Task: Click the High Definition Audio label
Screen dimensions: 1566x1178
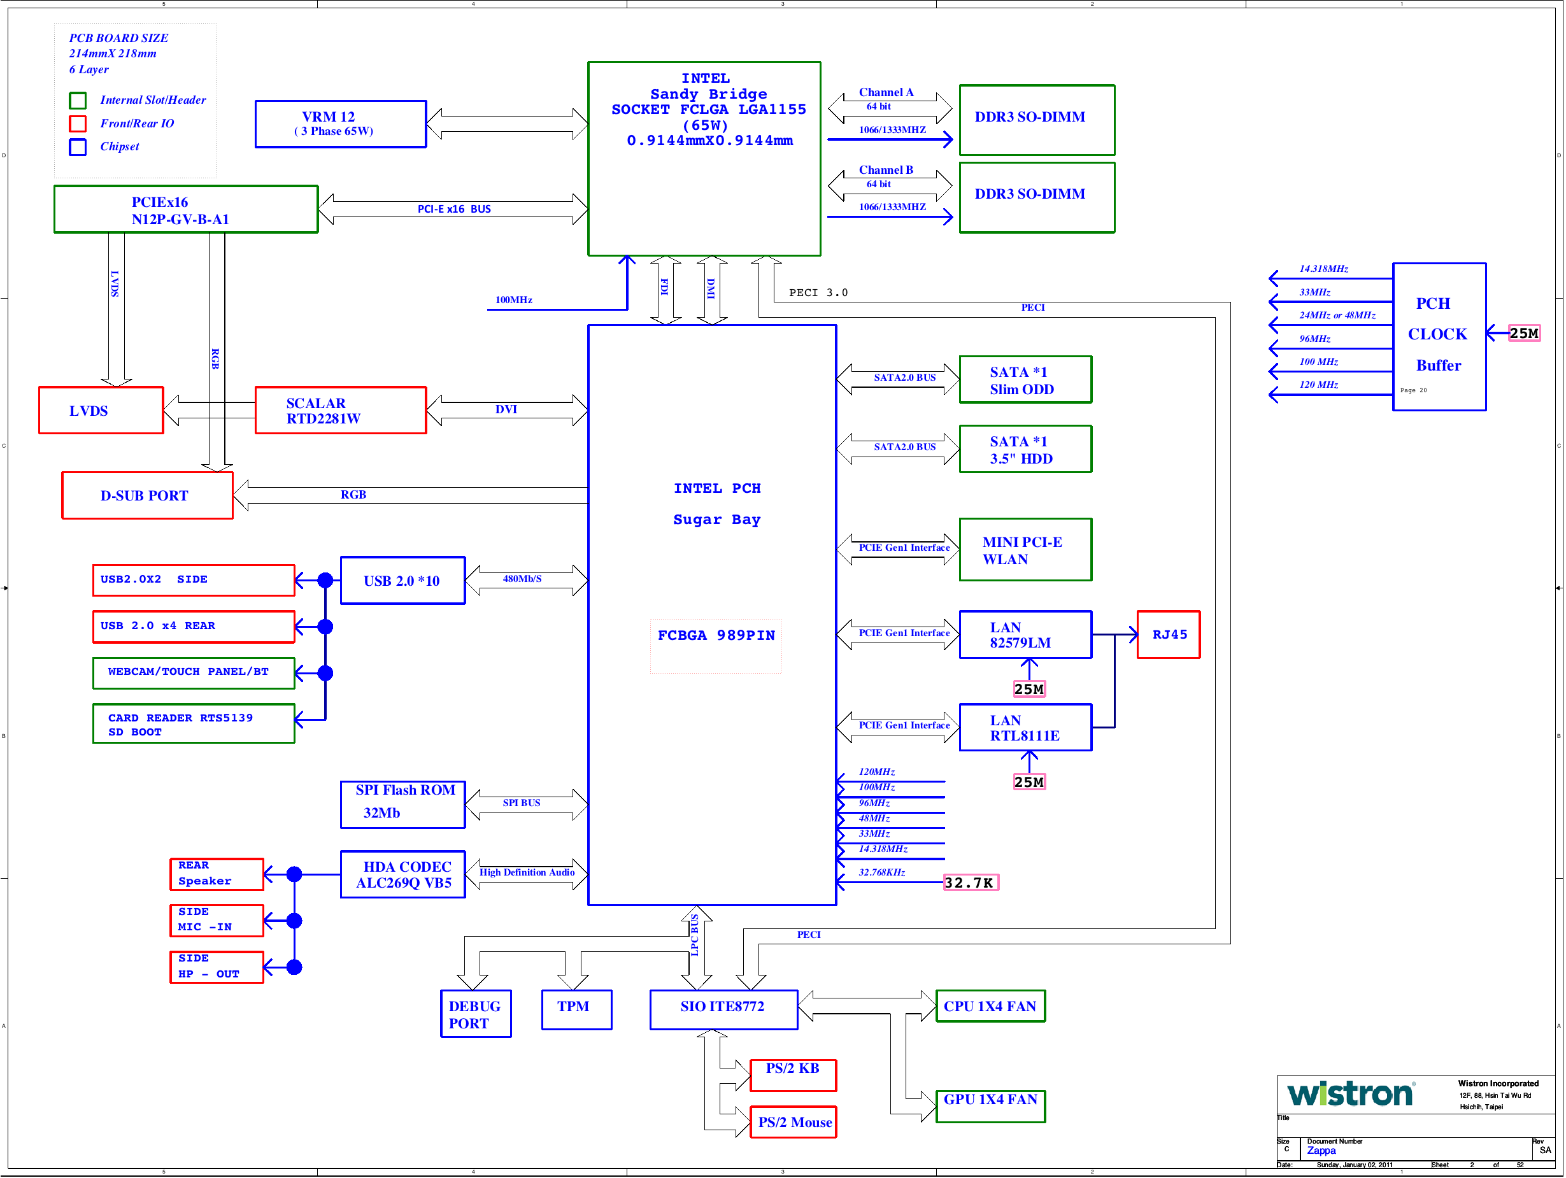Action: 527,873
